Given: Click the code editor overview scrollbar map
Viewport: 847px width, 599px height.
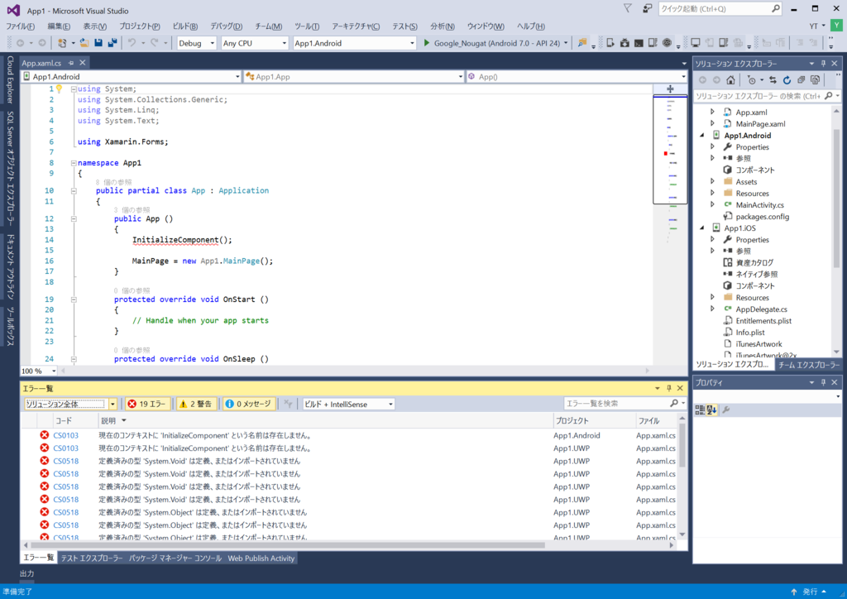Looking at the screenshot, I should tap(670, 150).
